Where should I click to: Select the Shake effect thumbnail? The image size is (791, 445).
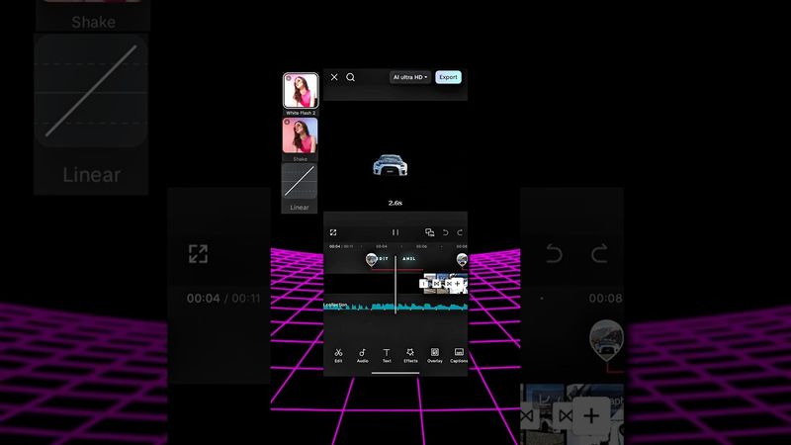(301, 135)
